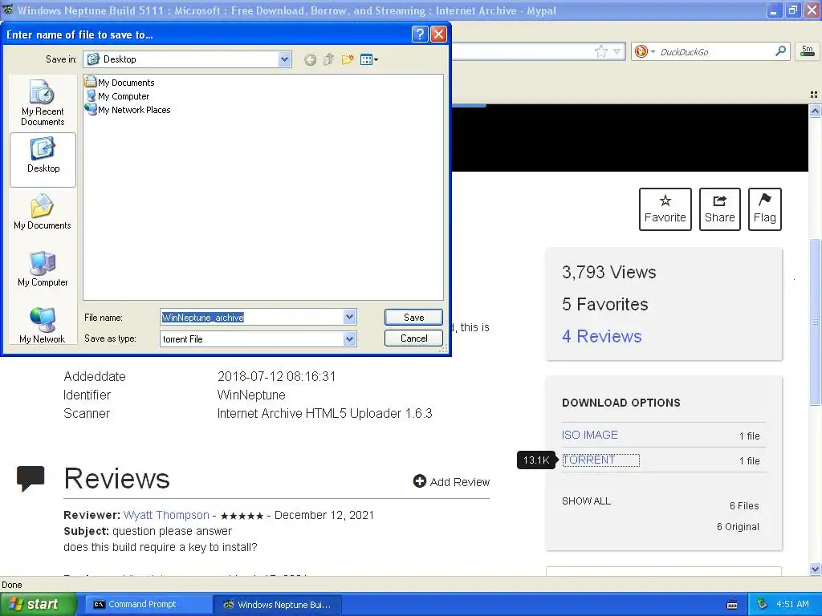Expand the File name dropdown arrow
The width and height of the screenshot is (822, 616).
pos(350,317)
